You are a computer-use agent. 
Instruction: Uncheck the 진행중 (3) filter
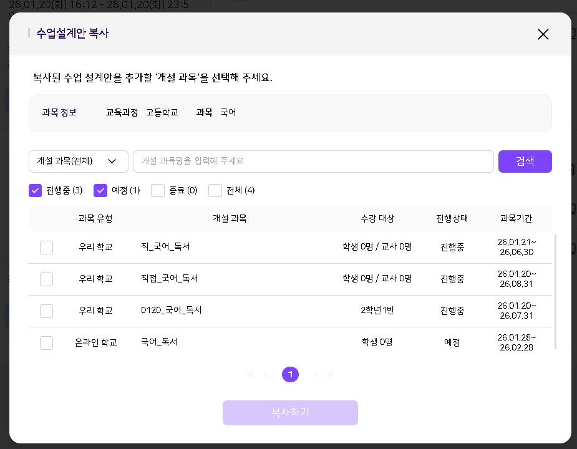36,190
